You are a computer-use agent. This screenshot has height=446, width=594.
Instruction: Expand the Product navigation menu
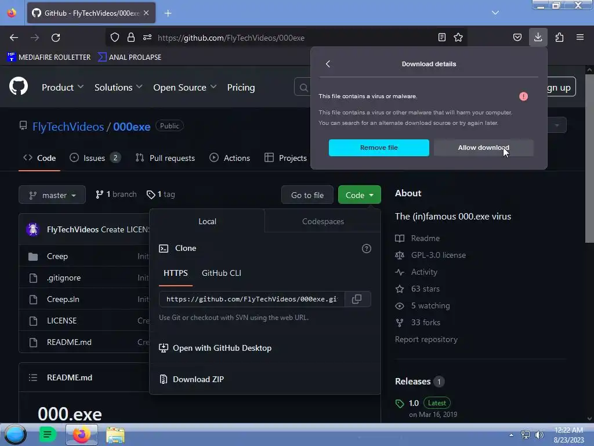tap(63, 87)
